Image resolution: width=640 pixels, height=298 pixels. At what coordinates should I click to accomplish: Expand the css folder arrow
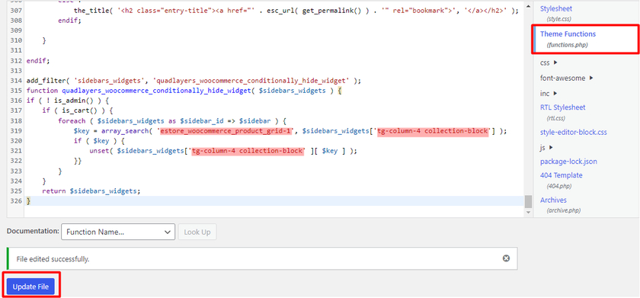[555, 62]
